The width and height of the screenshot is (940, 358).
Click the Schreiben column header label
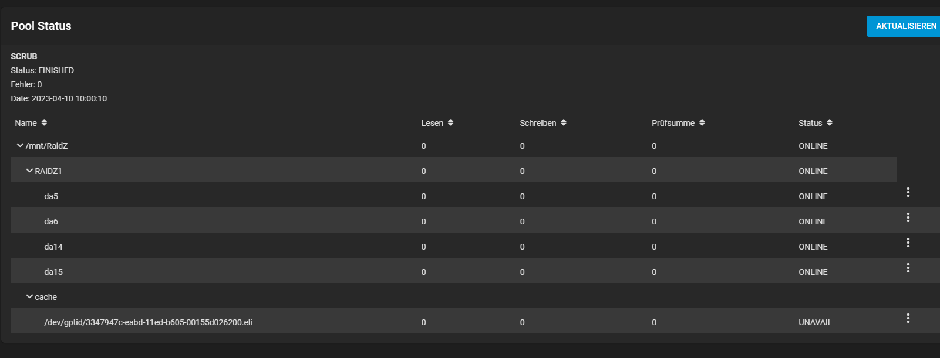click(x=538, y=123)
